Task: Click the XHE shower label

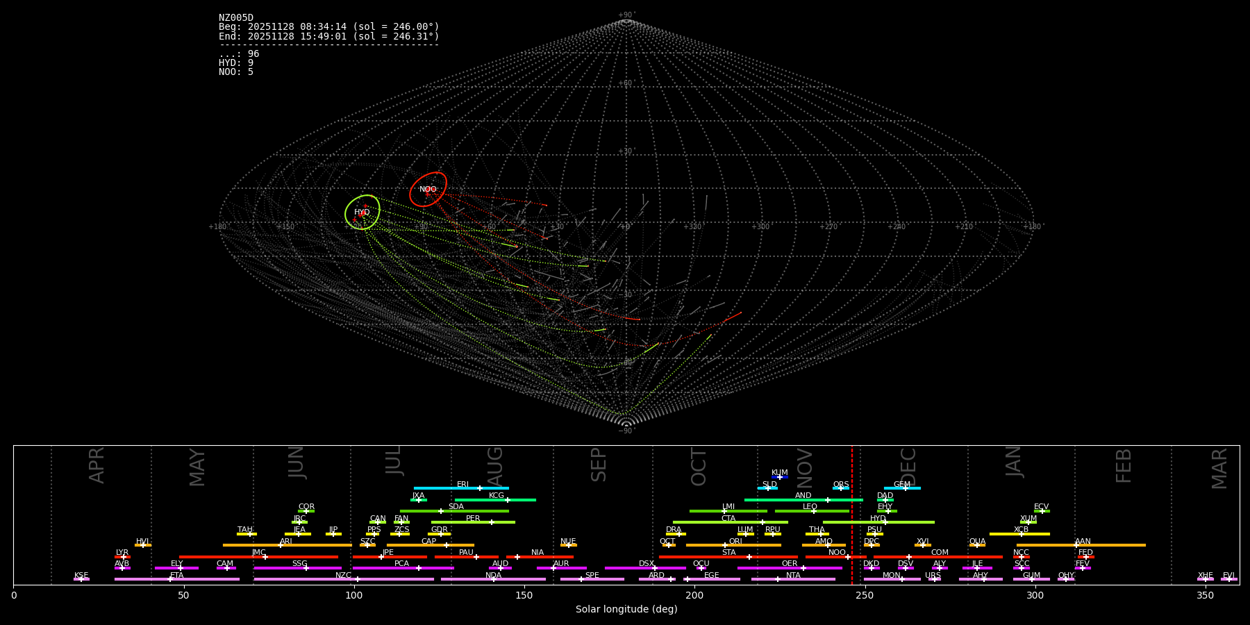Action: click(x=1206, y=576)
